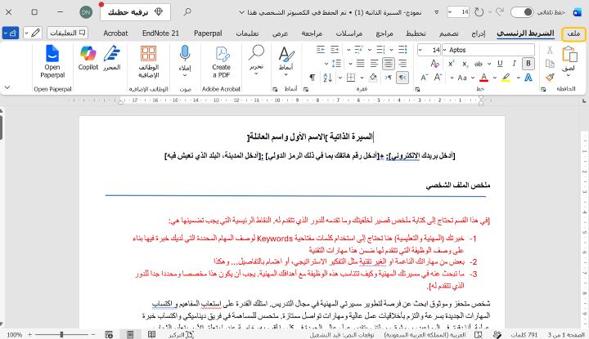Click word count 791 كلمات
This screenshot has width=589, height=339.
pyautogui.click(x=524, y=334)
